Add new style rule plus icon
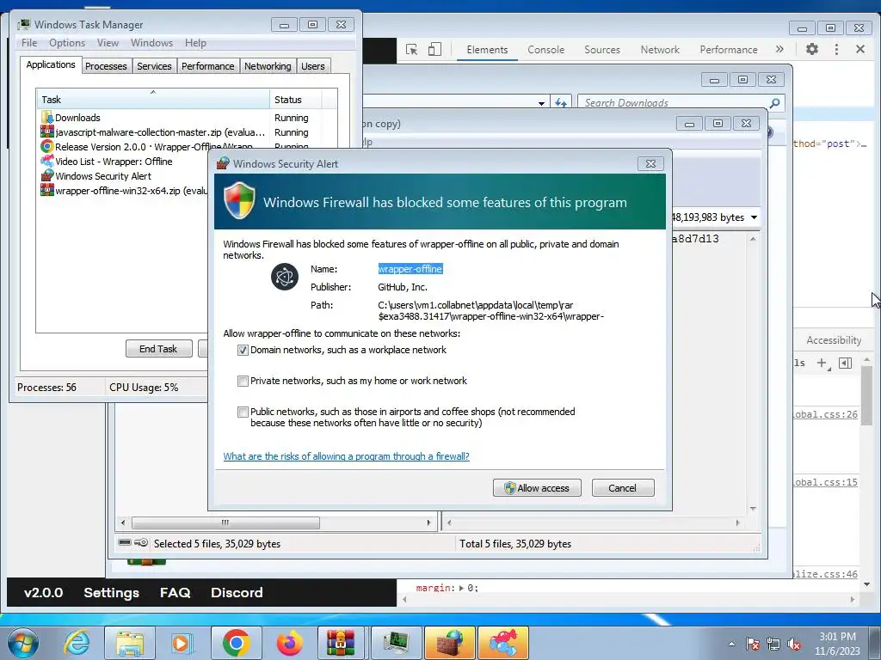The height and width of the screenshot is (660, 881). point(822,364)
